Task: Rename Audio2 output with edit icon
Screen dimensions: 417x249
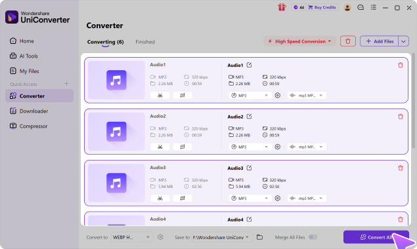Action: click(249, 117)
